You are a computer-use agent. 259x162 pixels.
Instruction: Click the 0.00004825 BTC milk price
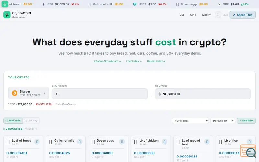(60, 153)
